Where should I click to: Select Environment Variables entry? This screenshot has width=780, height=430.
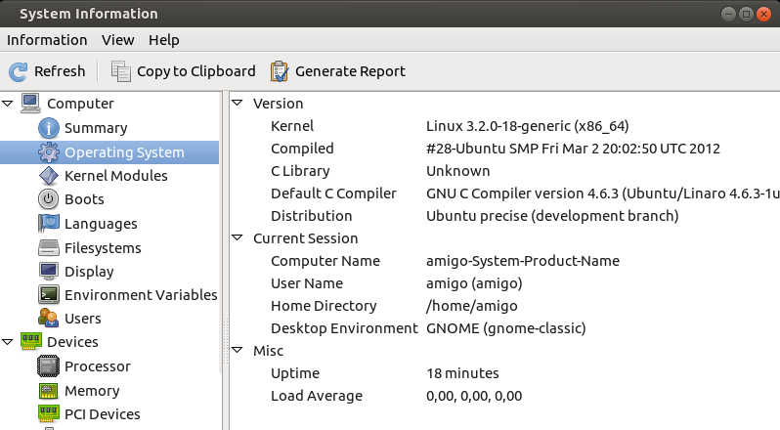point(141,295)
